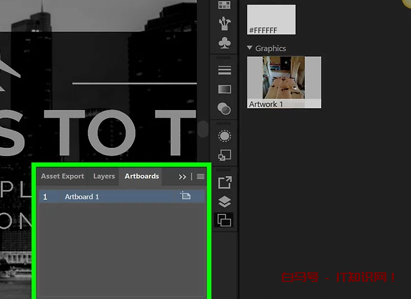Image resolution: width=411 pixels, height=299 pixels.
Task: Switch to the Asset Export tab
Action: tap(63, 176)
